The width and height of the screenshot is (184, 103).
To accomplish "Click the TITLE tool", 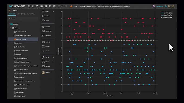I will click(x=45, y=20).
